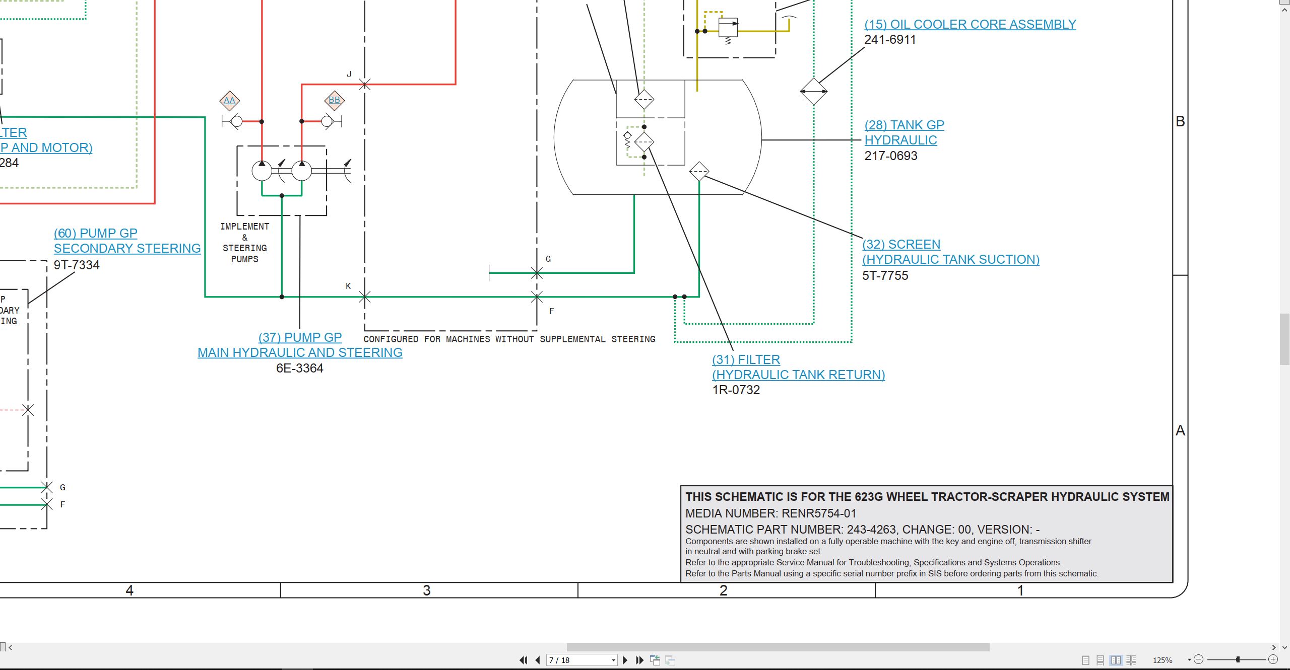Click the vertical scrollbar thumb
This screenshot has height=670, width=1290.
point(1284,339)
